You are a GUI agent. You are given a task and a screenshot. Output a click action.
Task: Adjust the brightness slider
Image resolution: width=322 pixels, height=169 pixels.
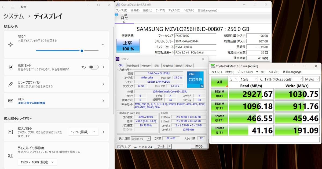67,51
